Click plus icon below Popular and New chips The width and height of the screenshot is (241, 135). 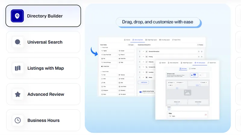(x=177, y=88)
